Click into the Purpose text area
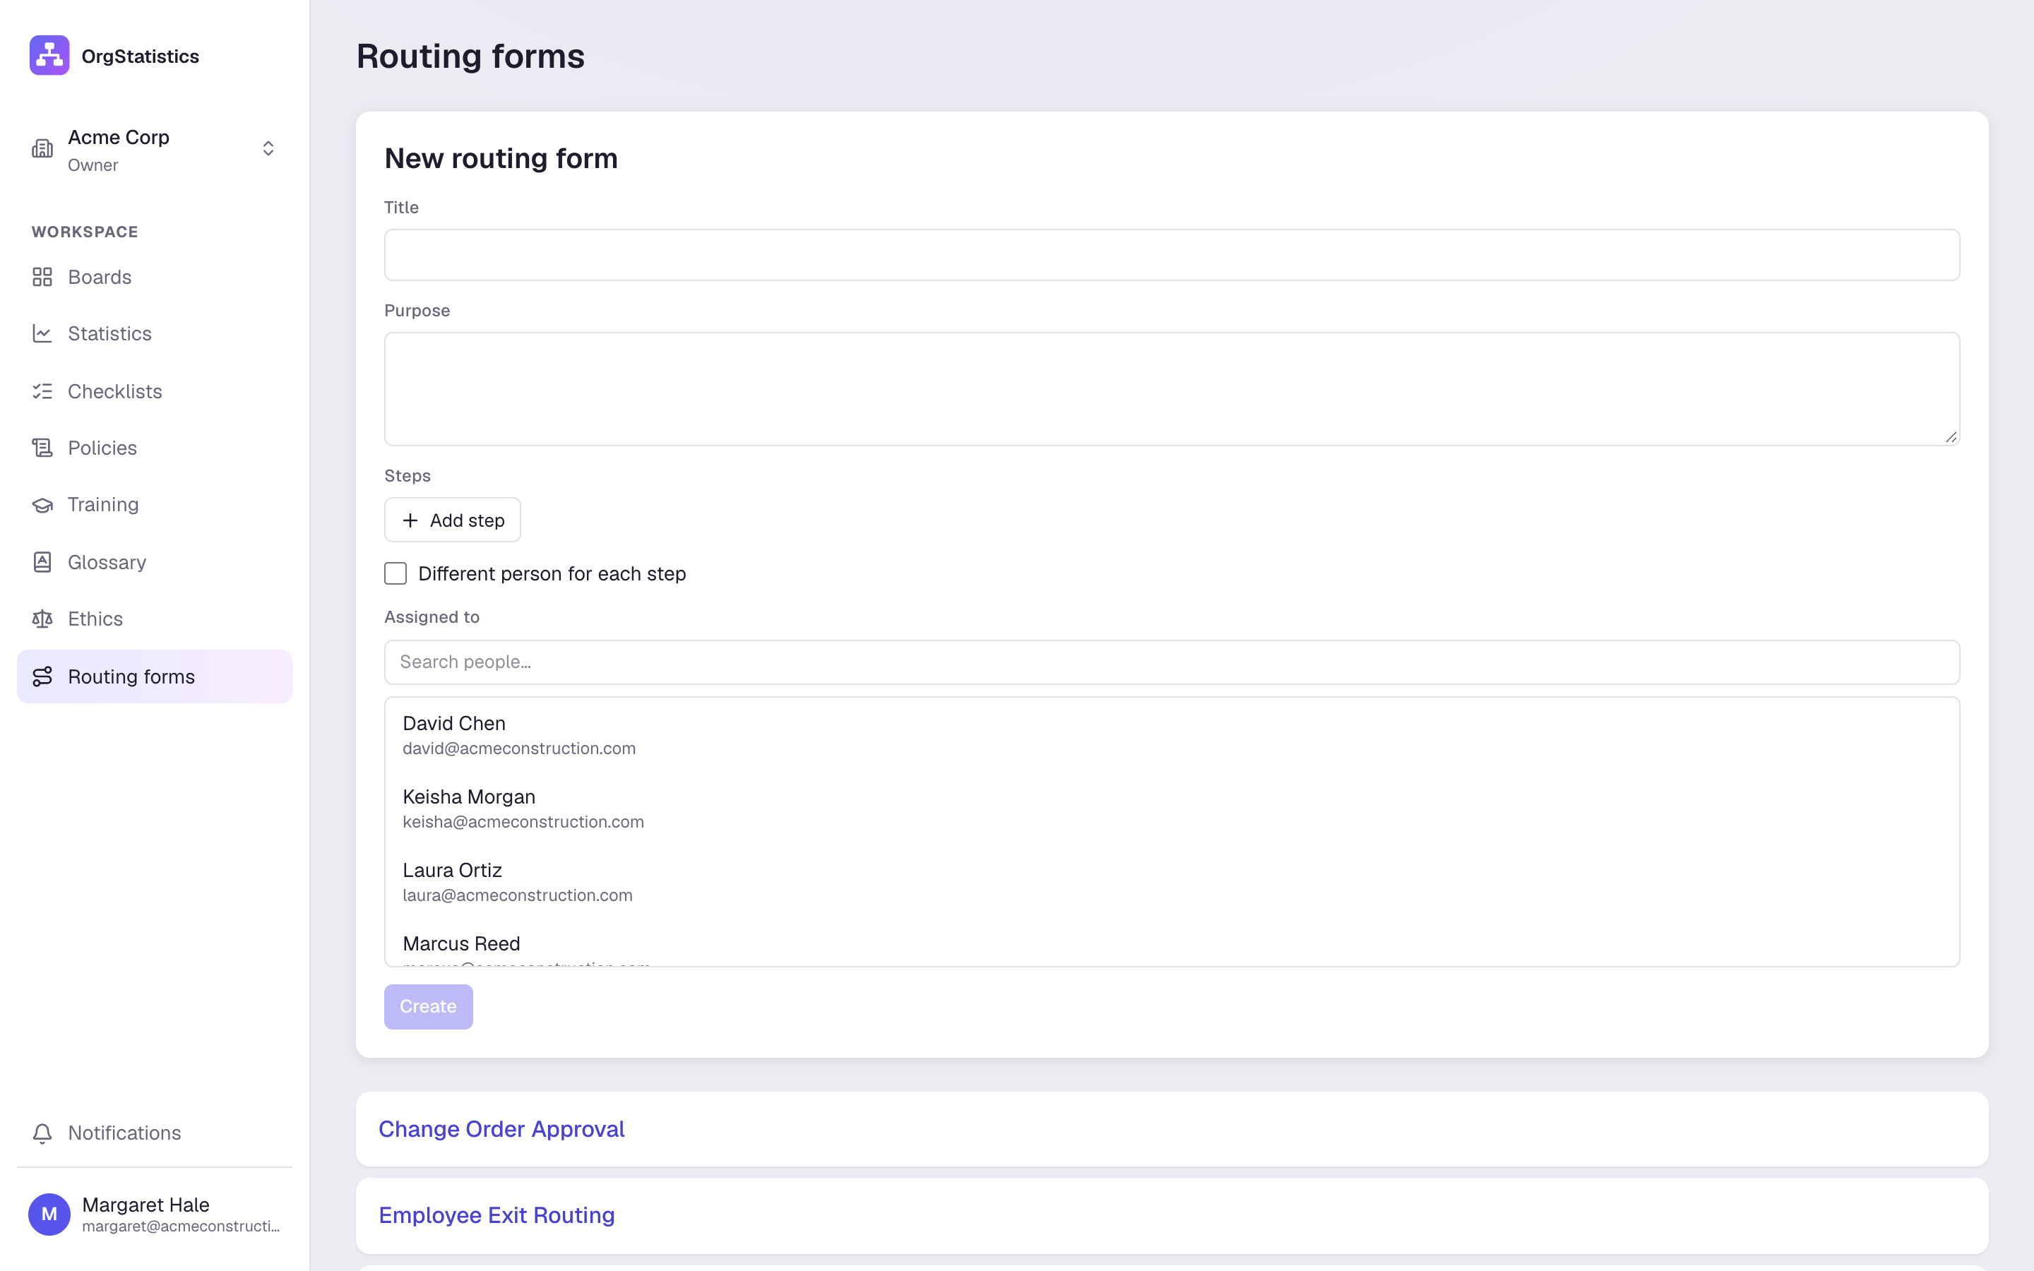This screenshot has width=2034, height=1271. 1172,388
